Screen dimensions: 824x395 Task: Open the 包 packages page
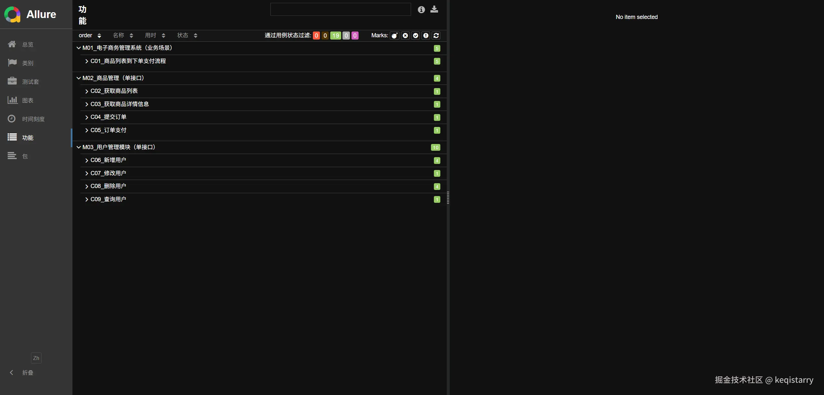click(24, 156)
